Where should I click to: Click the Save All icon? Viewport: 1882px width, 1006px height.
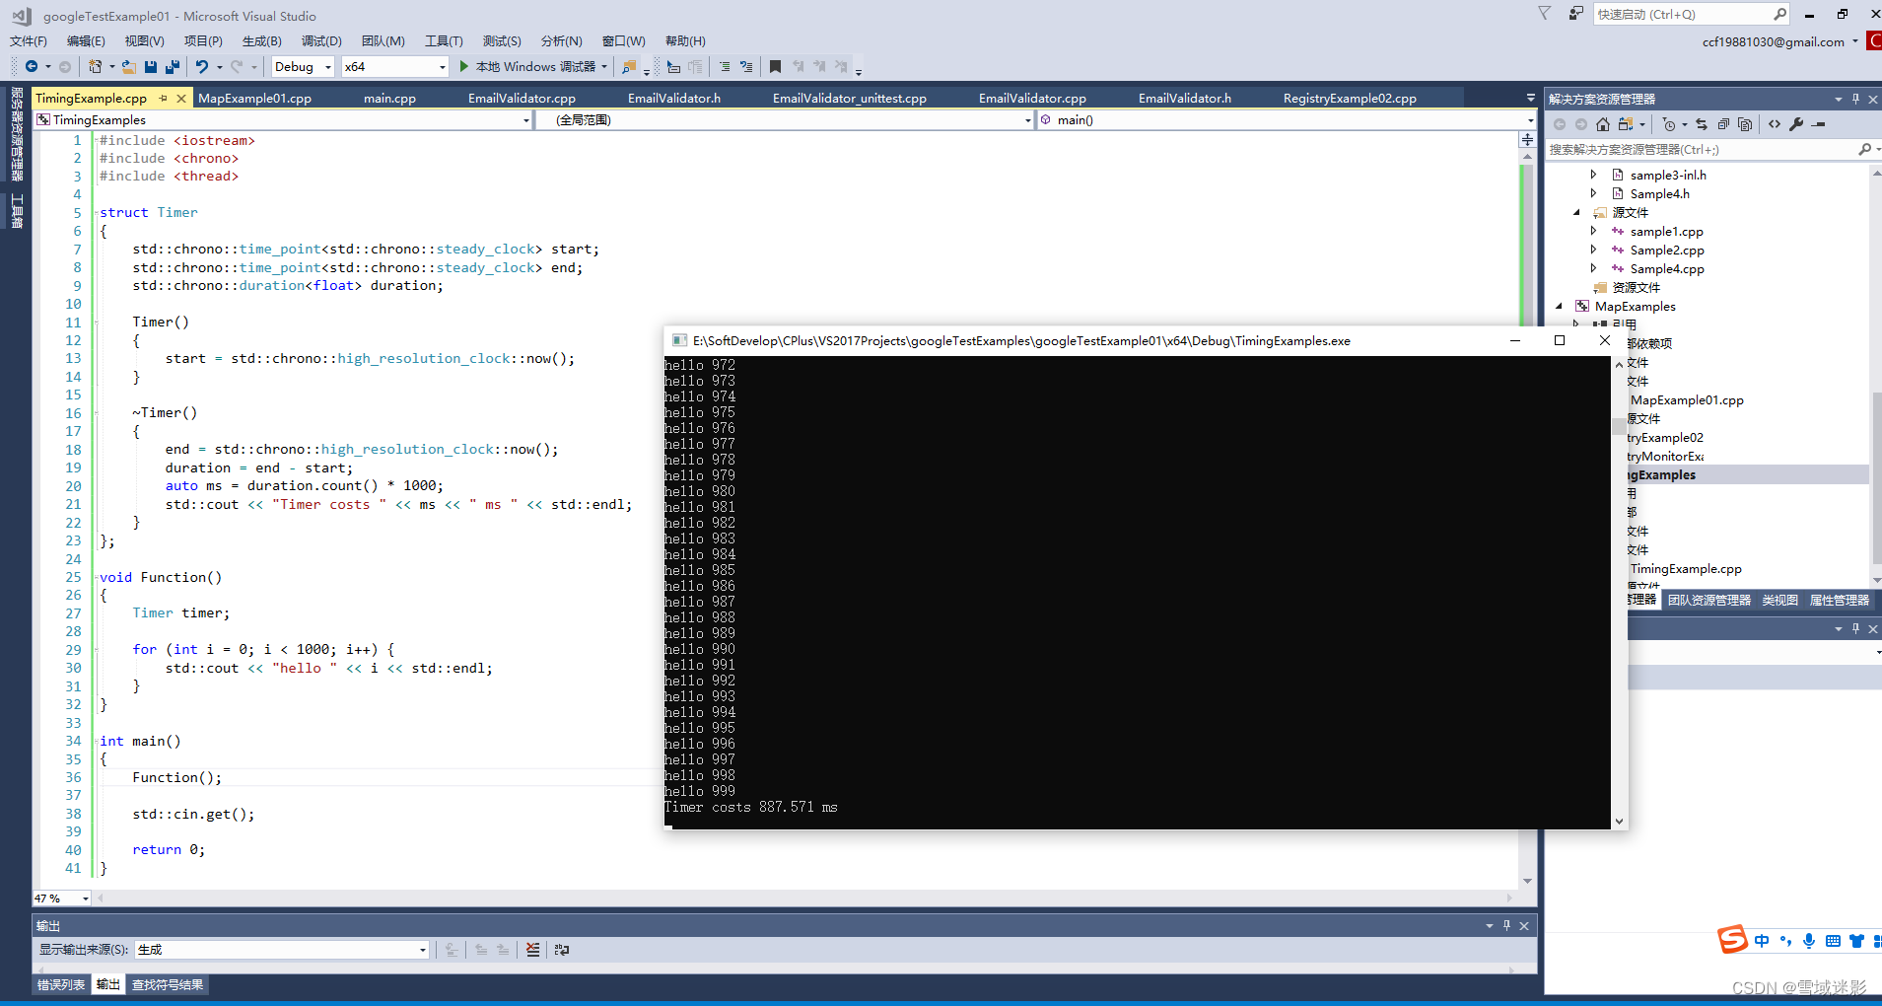tap(173, 66)
